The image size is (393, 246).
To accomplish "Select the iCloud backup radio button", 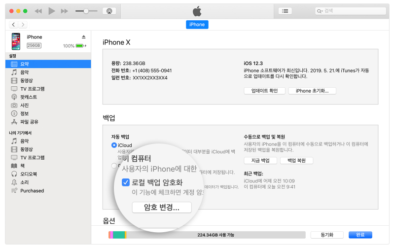I will coord(114,145).
